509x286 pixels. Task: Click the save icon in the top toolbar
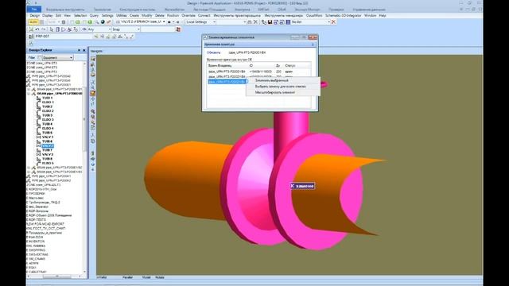tap(270, 22)
